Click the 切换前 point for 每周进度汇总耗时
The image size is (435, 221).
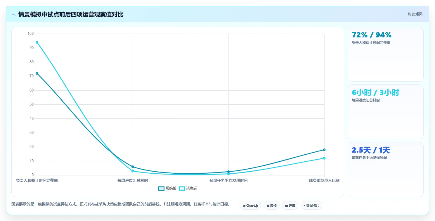(x=133, y=167)
